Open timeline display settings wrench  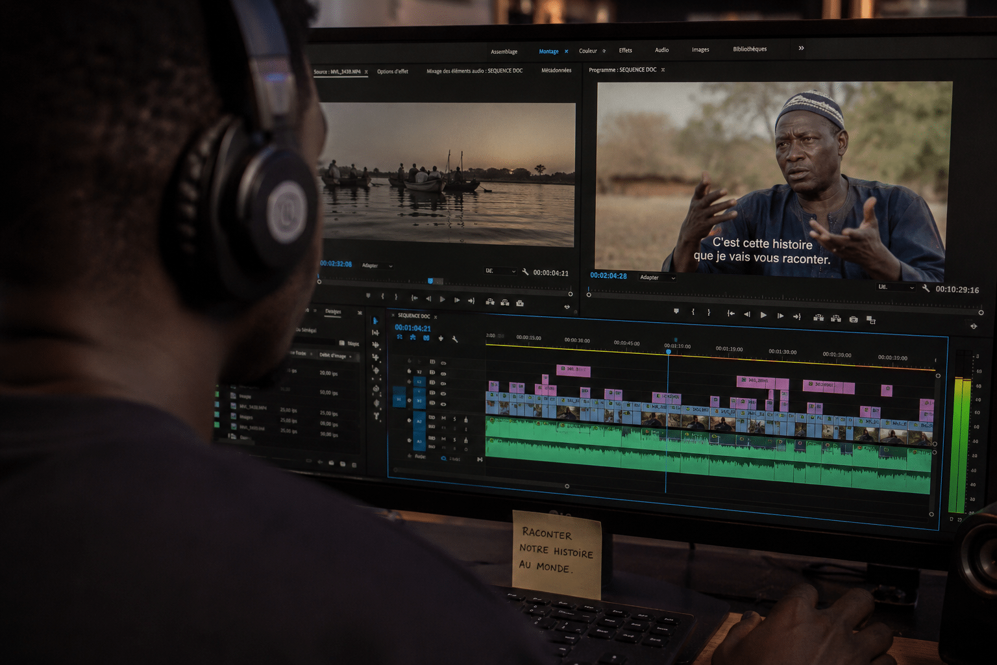tap(455, 339)
